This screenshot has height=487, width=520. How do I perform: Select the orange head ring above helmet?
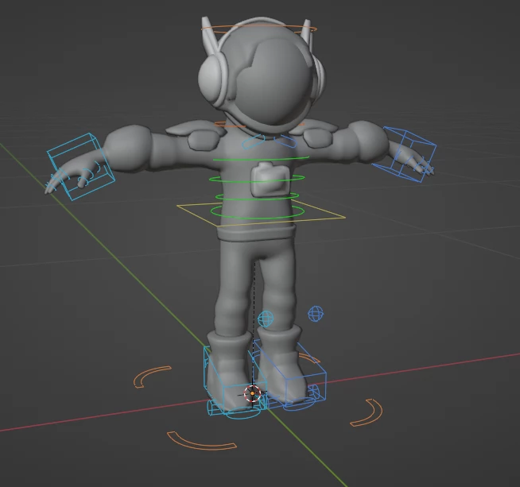click(259, 29)
